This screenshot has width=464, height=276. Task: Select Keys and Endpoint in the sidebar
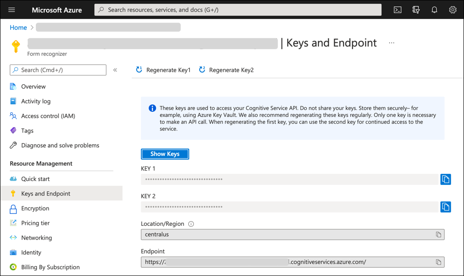click(62, 194)
